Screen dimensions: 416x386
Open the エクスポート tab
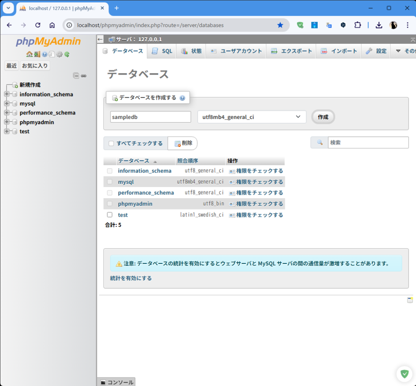(292, 51)
